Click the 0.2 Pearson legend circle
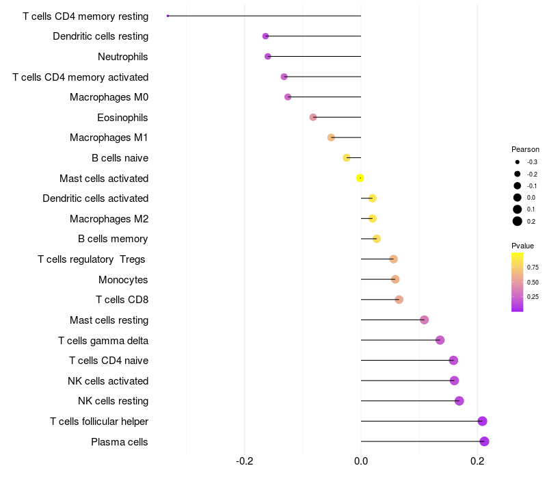Screen dimensions: 547x479 518,221
